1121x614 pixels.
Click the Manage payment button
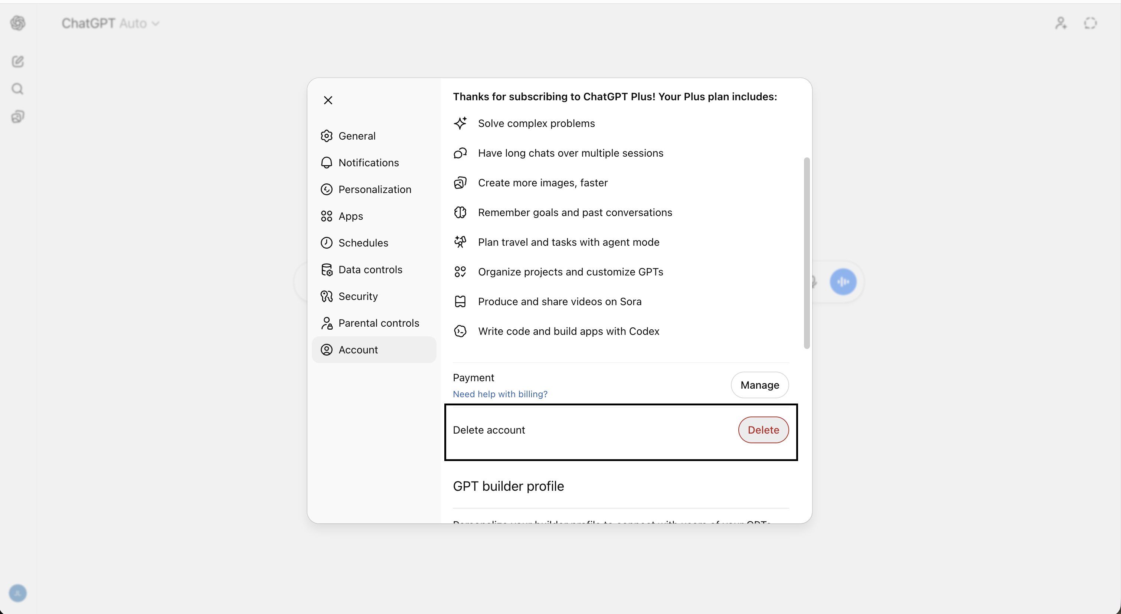click(759, 385)
